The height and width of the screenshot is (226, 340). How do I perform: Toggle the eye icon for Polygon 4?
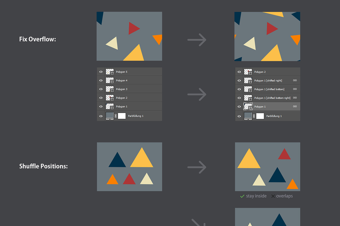click(101, 81)
